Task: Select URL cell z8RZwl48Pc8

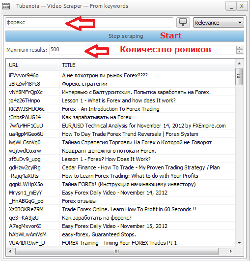Action: 25,84
